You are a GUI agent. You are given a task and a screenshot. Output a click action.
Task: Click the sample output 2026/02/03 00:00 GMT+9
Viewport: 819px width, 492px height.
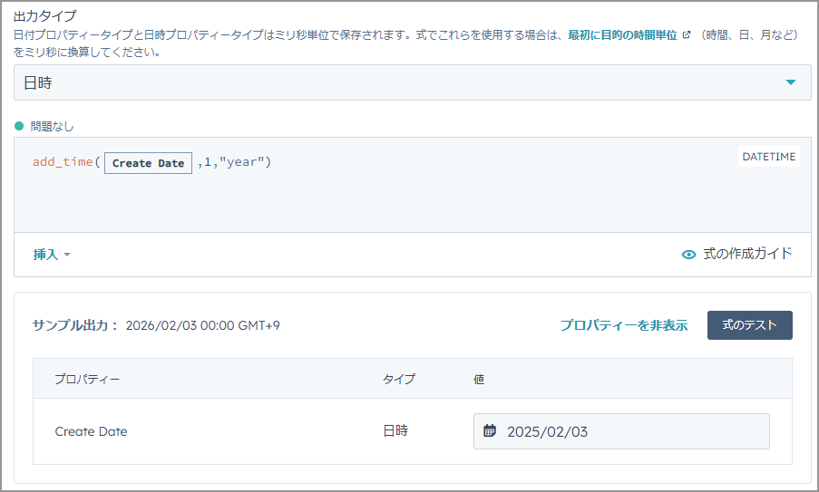click(202, 325)
